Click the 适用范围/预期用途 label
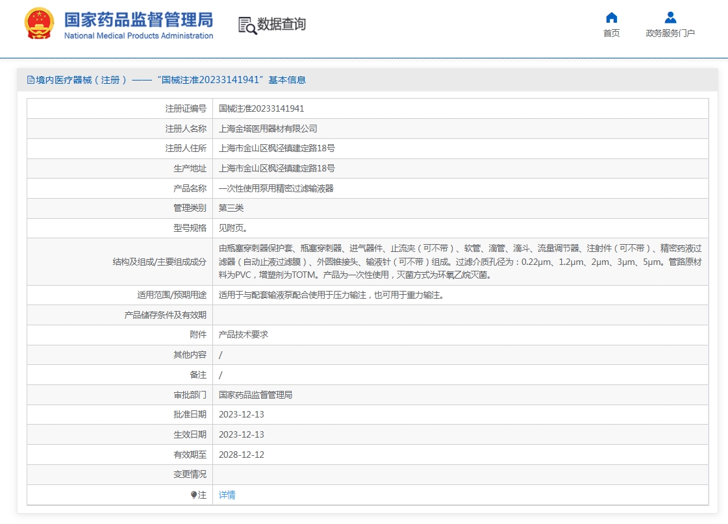The height and width of the screenshot is (524, 728). (x=172, y=295)
